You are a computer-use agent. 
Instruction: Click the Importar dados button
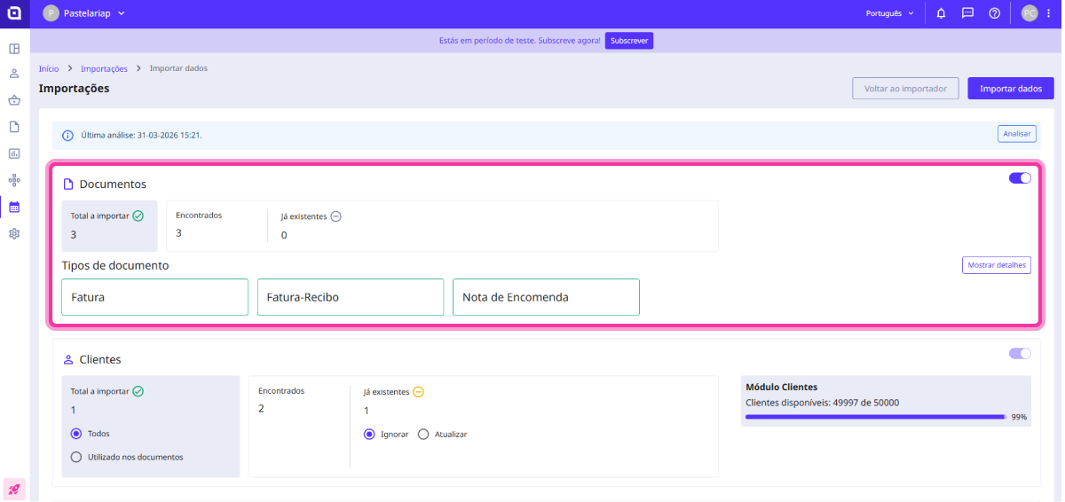(1010, 89)
